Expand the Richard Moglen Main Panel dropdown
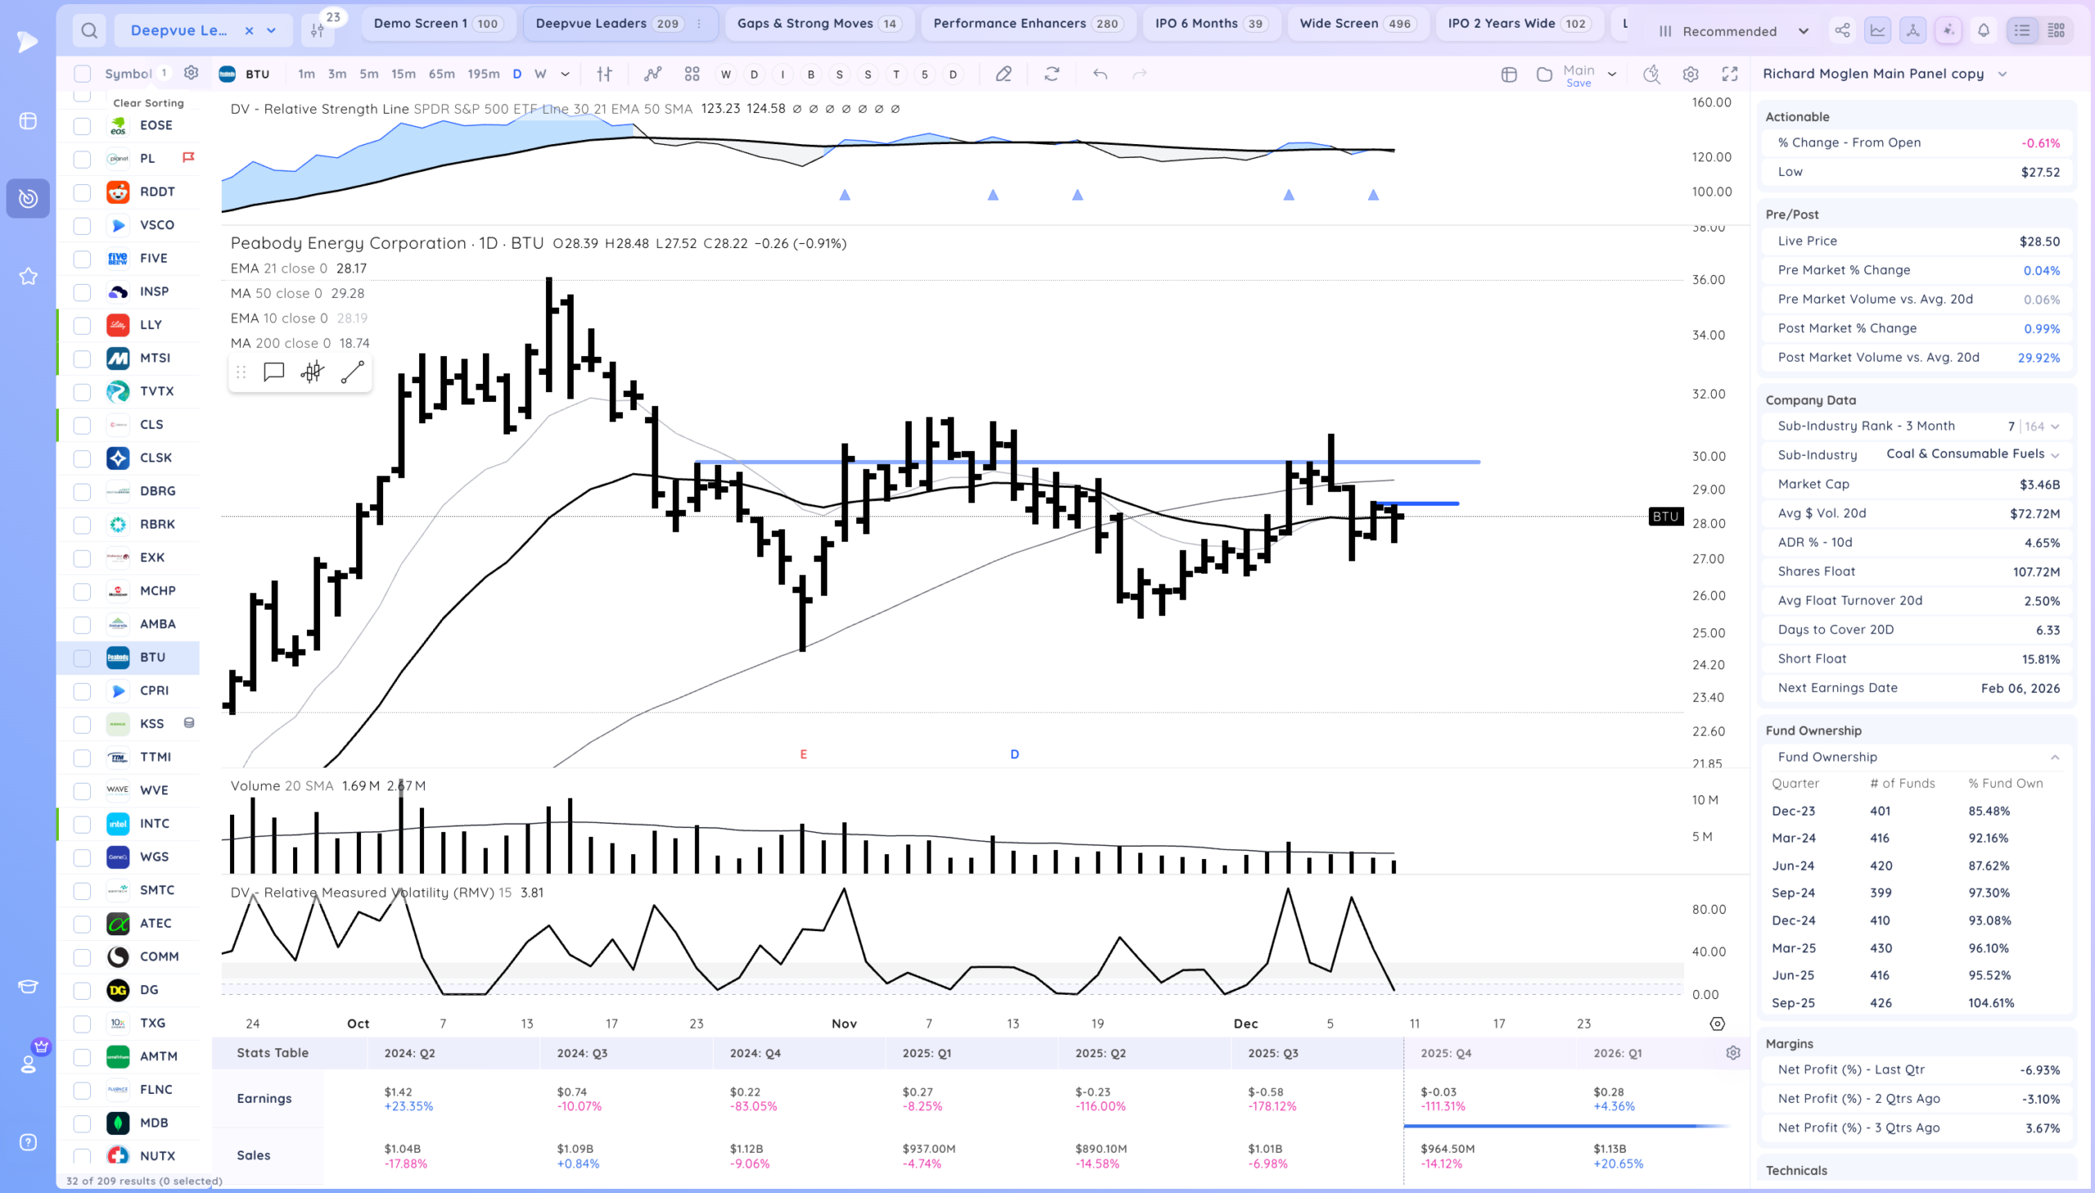Screen dimensions: 2095x1193 (2002, 74)
